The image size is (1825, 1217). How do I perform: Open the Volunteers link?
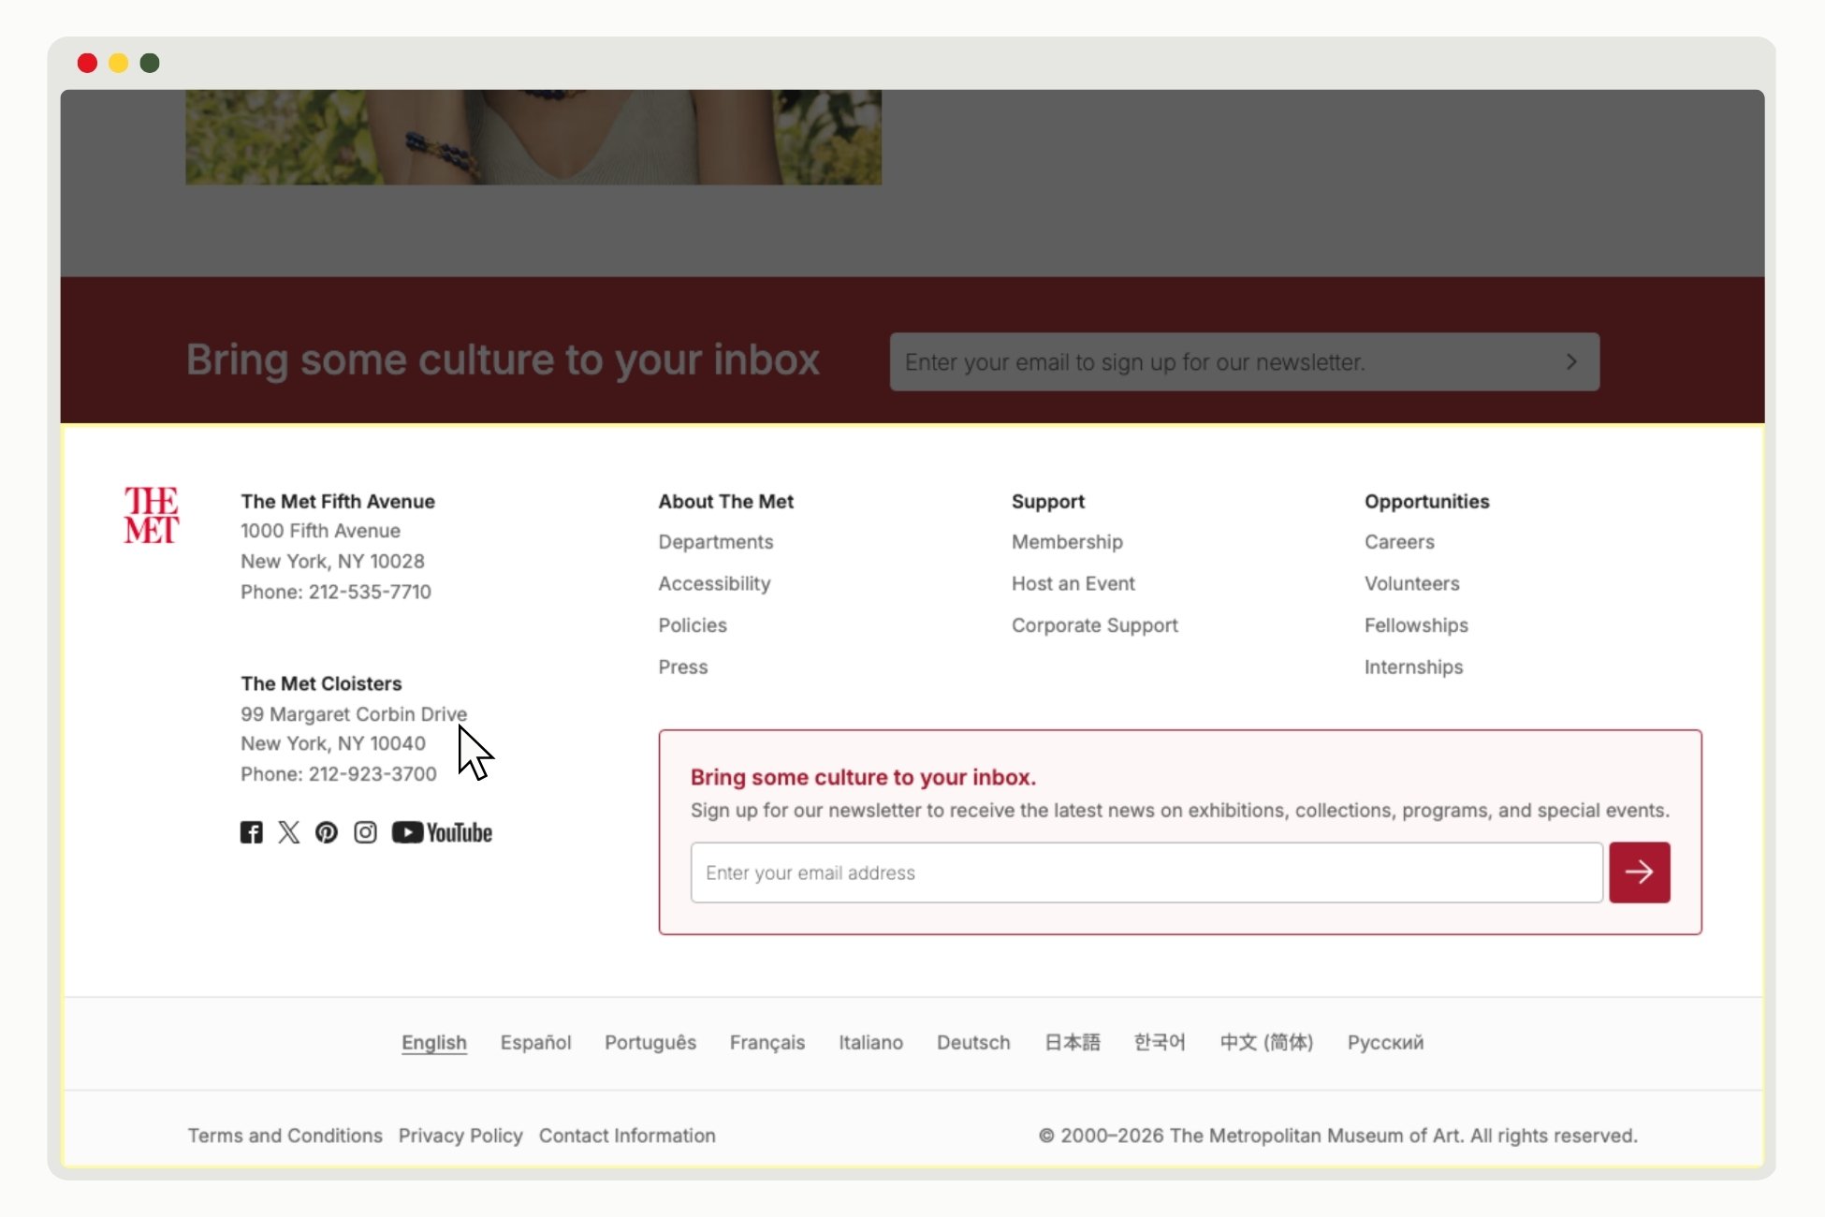click(1411, 583)
